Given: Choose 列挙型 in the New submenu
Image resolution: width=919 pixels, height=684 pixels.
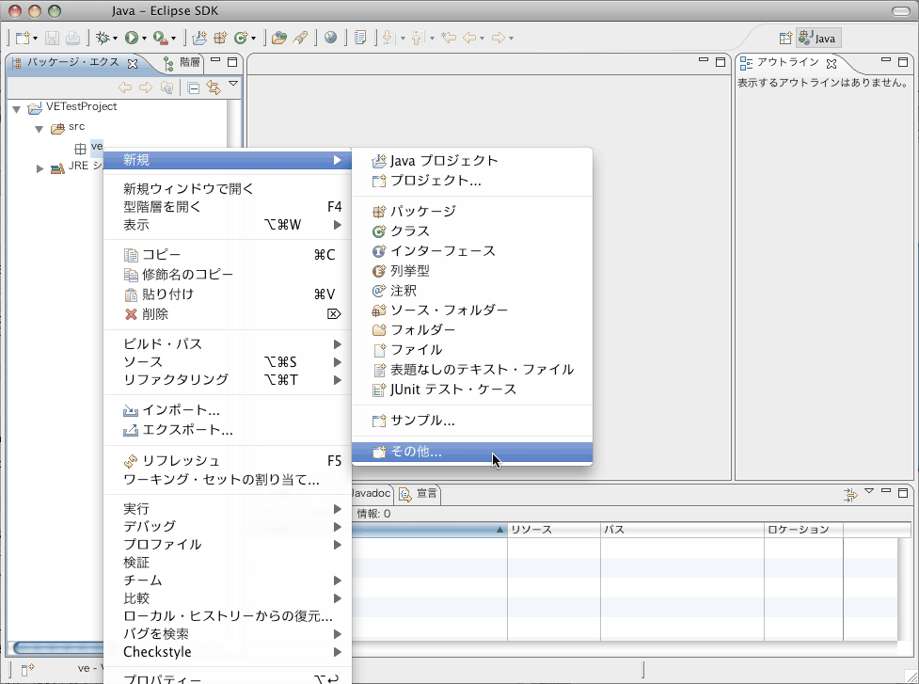Looking at the screenshot, I should [472, 271].
